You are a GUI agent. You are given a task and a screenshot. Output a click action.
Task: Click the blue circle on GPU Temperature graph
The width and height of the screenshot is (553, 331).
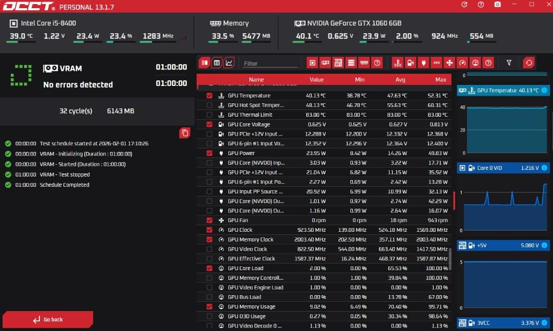544,91
